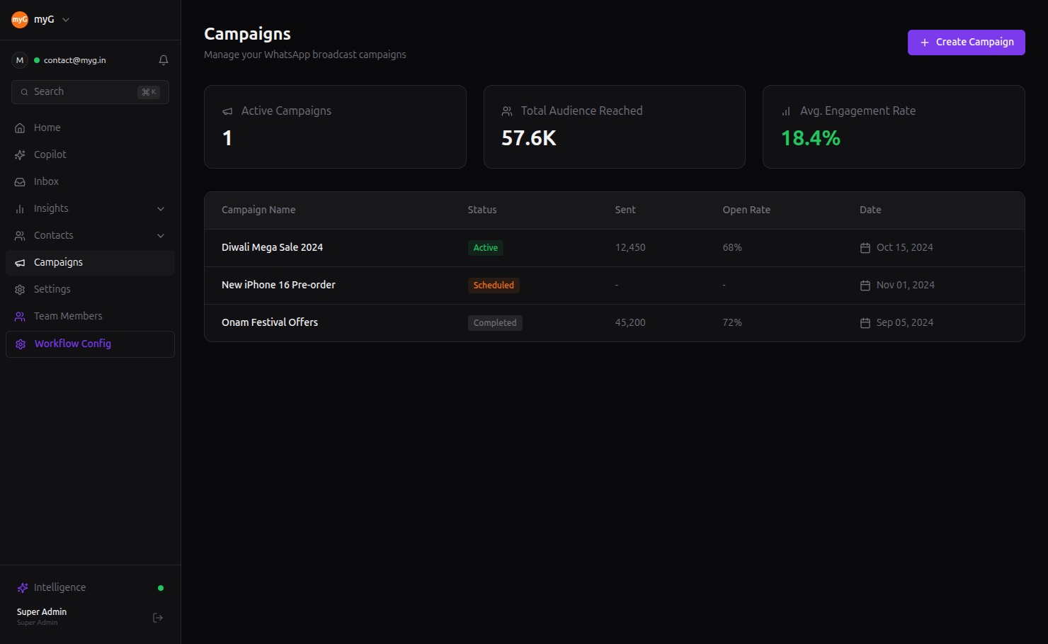1048x644 pixels.
Task: Open the Onam Festival Offers campaign
Action: pos(270,322)
